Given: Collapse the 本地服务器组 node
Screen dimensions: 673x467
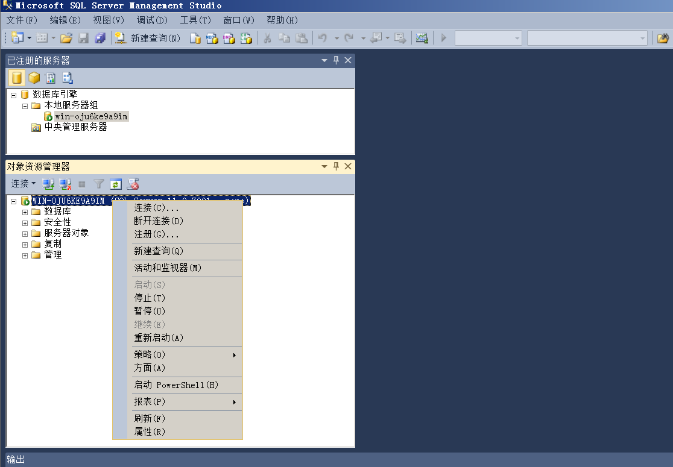Looking at the screenshot, I should [x=25, y=106].
